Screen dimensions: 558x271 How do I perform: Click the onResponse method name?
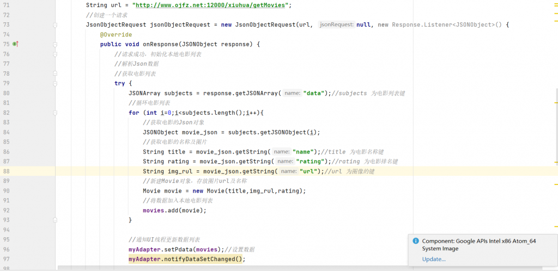coord(161,45)
